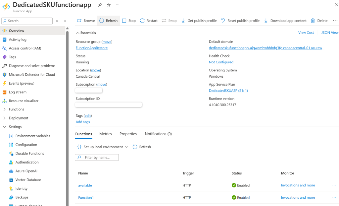Open the Function1 function
Image resolution: width=339 pixels, height=206 pixels.
(86, 198)
